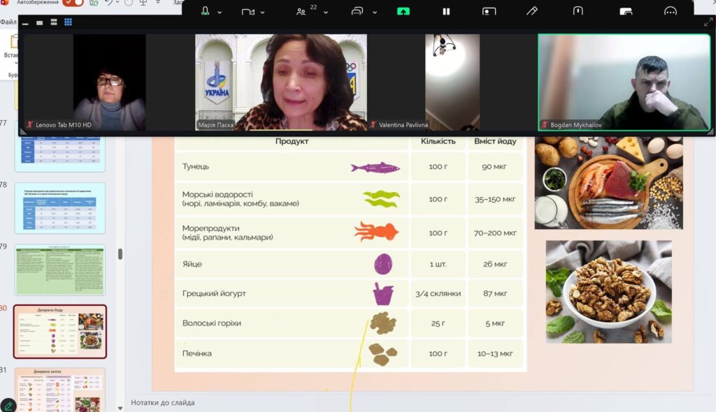
Task: Switch to gallery grid view in video strip
Action: pyautogui.click(x=68, y=22)
